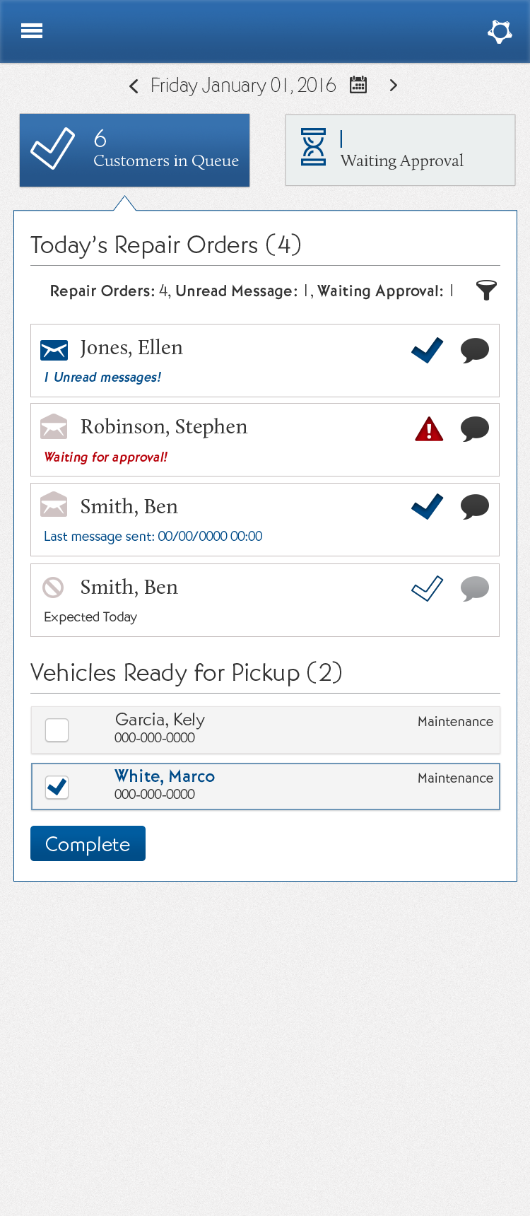This screenshot has width=530, height=1216.
Task: Go to previous day arrow
Action: 134,86
